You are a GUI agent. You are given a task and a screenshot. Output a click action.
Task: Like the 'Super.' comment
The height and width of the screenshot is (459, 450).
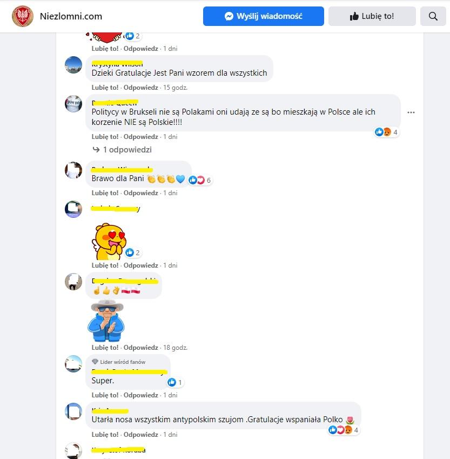(105, 395)
